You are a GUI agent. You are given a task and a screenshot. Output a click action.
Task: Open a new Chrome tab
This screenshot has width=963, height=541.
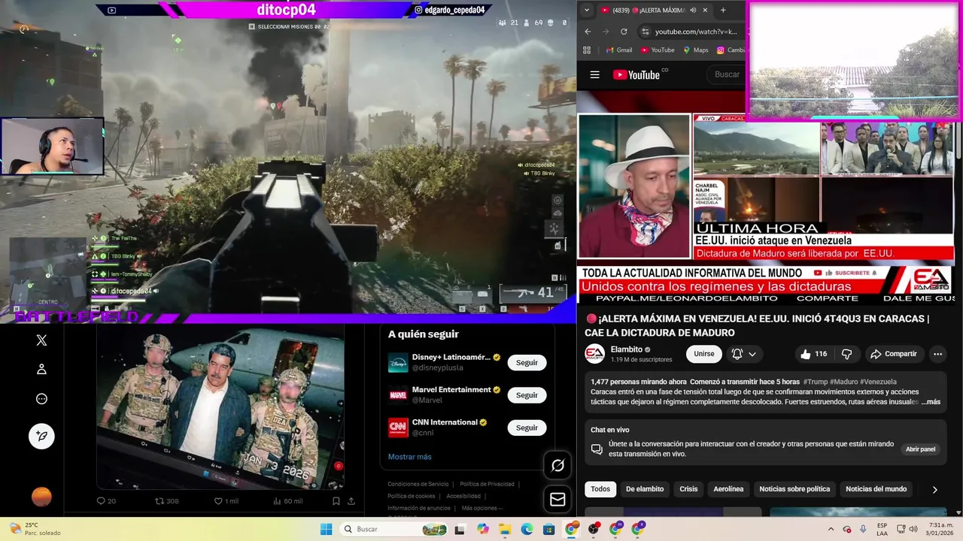pyautogui.click(x=723, y=11)
